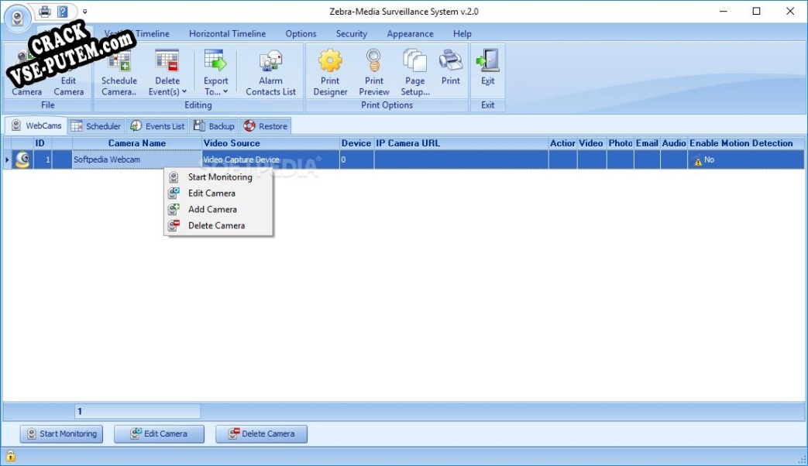Click the IP Camera URL column header

461,143
